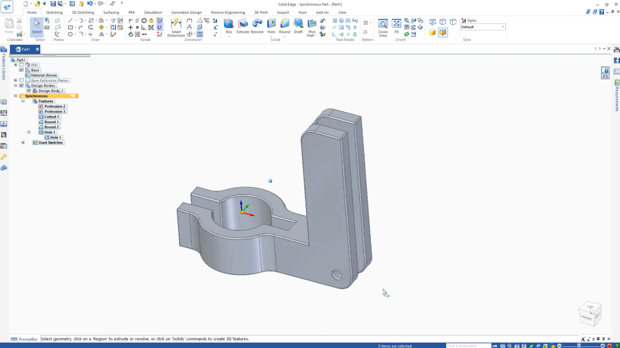This screenshot has width=620, height=348.
Task: Collapse the Hole 1 tree node
Action: pos(29,132)
